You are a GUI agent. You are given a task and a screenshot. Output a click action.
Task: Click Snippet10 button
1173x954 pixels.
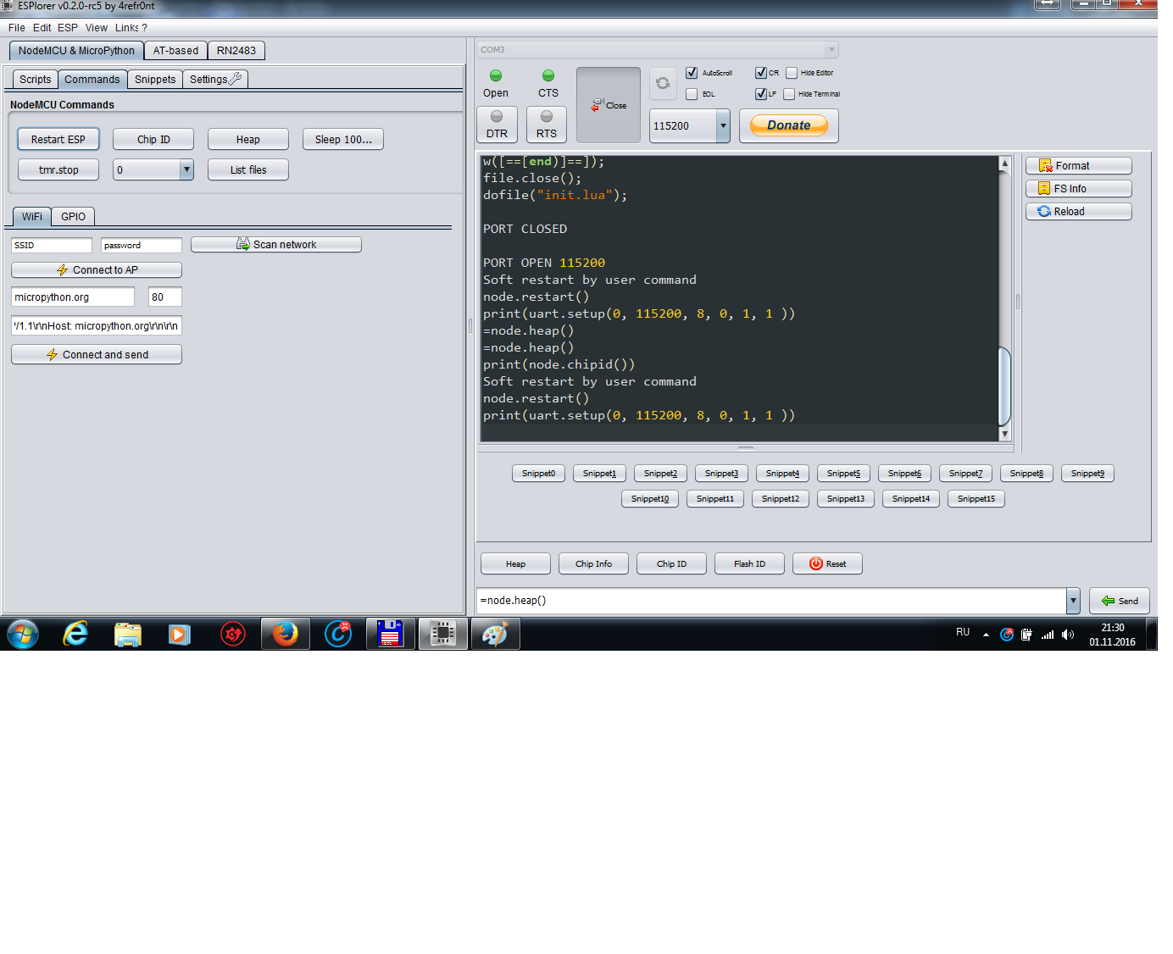pyautogui.click(x=650, y=499)
